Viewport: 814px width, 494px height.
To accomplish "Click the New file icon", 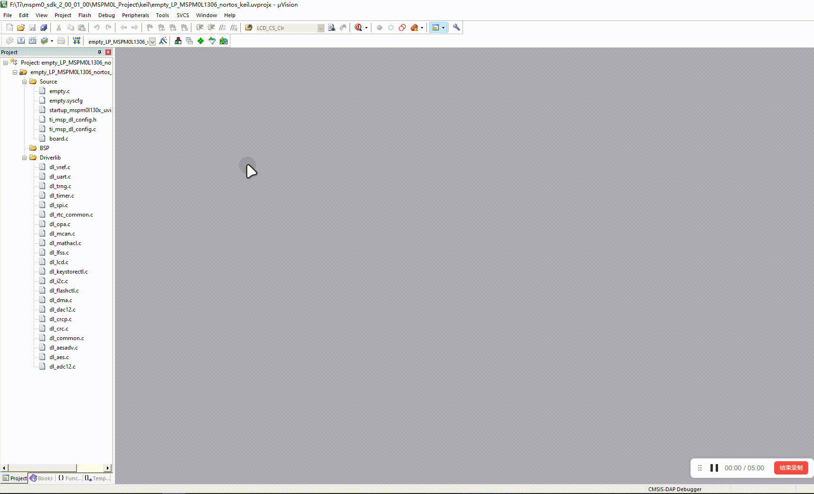I will (9, 28).
